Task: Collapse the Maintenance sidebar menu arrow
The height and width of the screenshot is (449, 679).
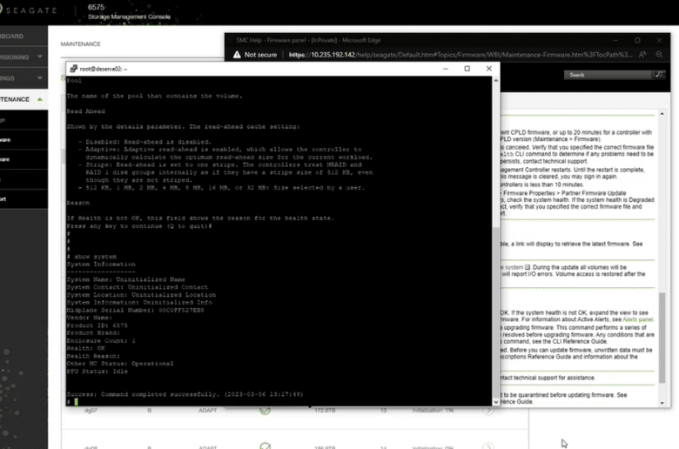Action: click(40, 99)
